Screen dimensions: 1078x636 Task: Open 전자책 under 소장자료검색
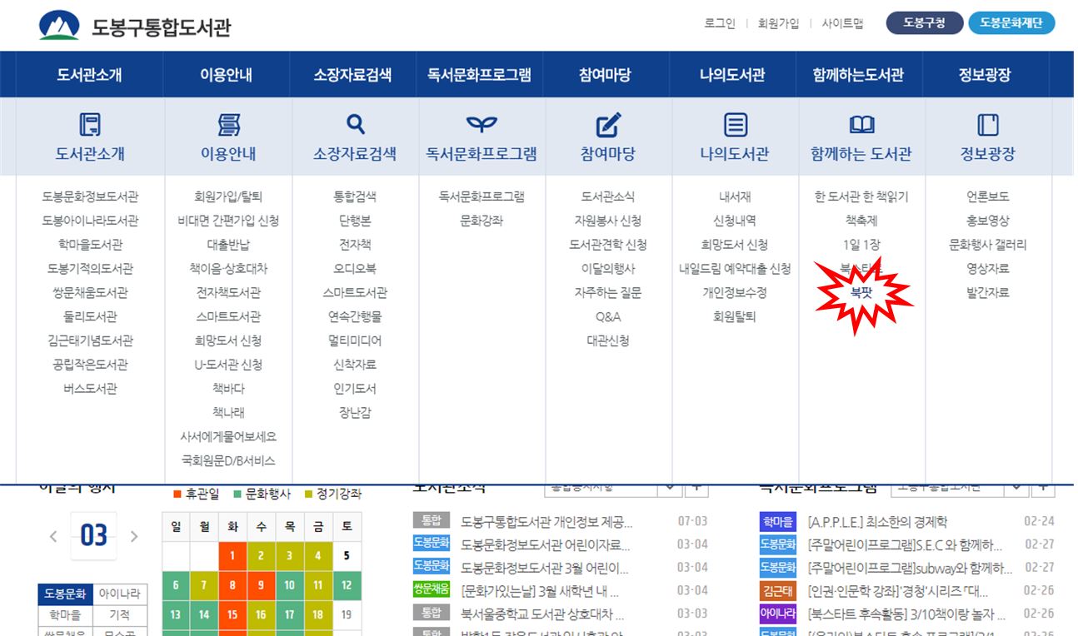(355, 245)
